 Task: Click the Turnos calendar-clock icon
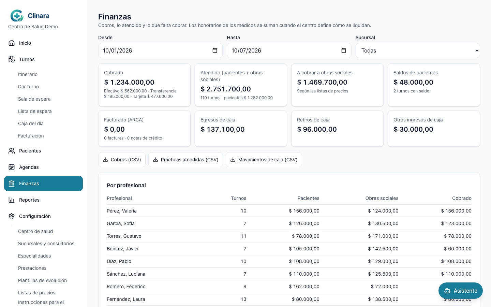pyautogui.click(x=12, y=59)
